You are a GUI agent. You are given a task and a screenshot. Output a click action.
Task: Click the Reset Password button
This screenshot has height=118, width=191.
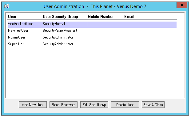(63, 104)
